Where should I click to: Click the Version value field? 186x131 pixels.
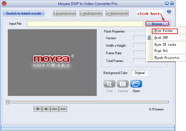tap(139, 38)
